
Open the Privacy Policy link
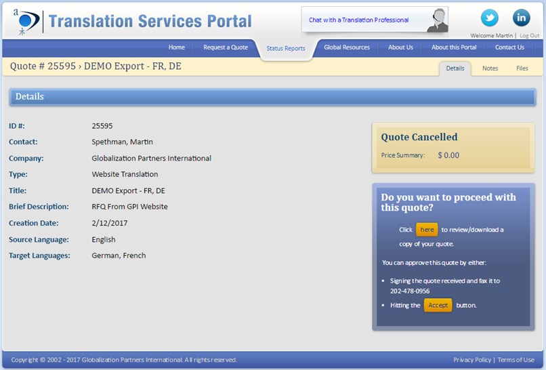point(472,360)
